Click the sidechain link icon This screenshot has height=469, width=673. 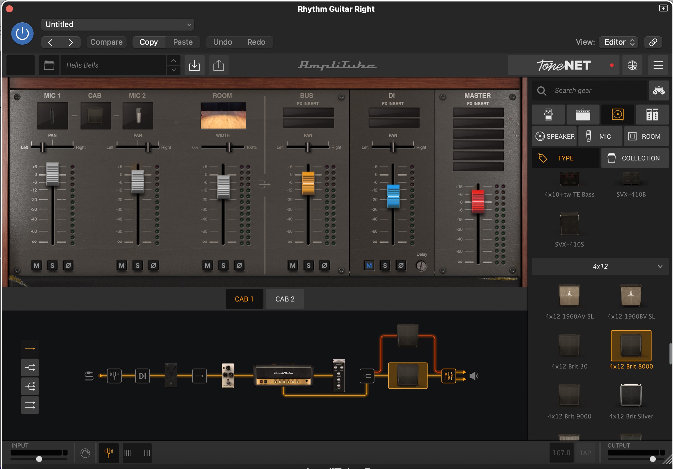pos(653,42)
